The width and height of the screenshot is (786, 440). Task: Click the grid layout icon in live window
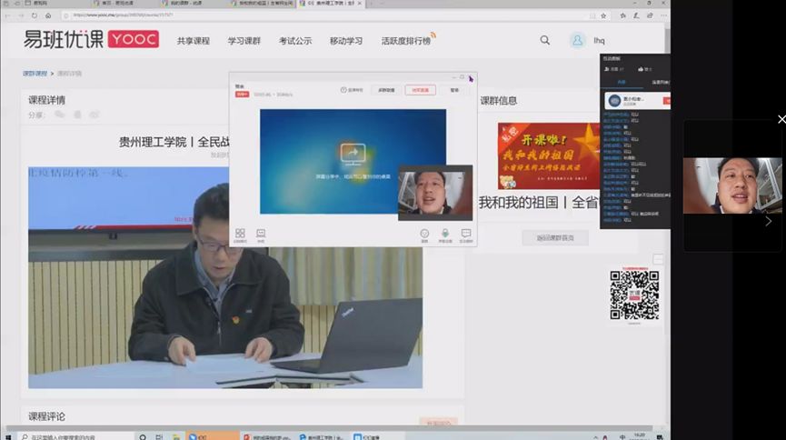(x=241, y=235)
